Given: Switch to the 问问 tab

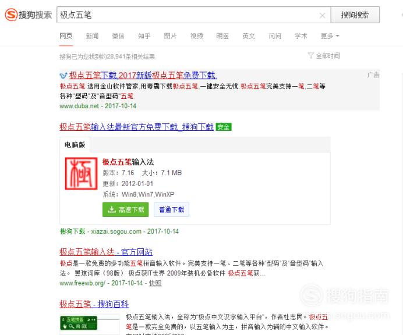Looking at the screenshot, I should click(x=275, y=36).
